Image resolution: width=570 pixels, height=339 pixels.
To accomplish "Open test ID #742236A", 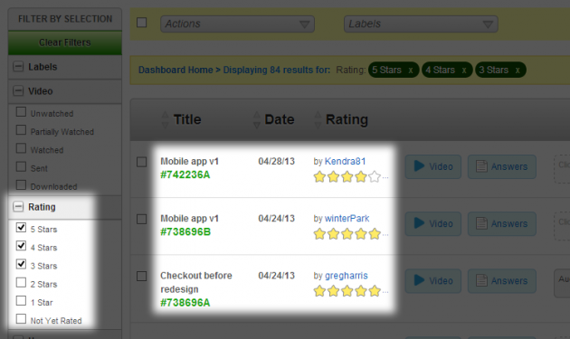I will tap(185, 174).
